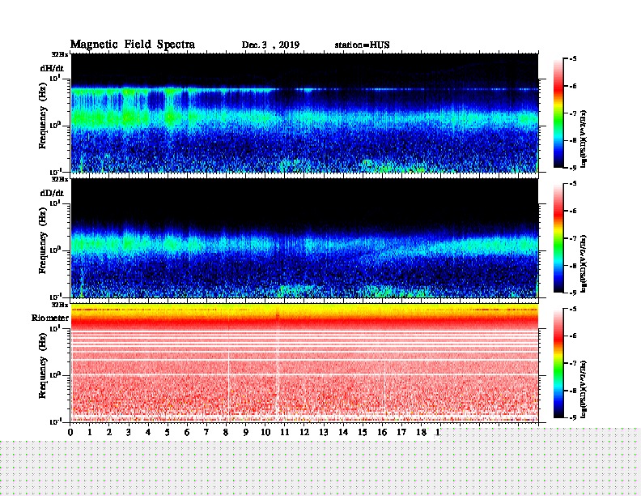
Task: Click the log(PSD) label beside dH/dt color scale
Action: (x=584, y=139)
